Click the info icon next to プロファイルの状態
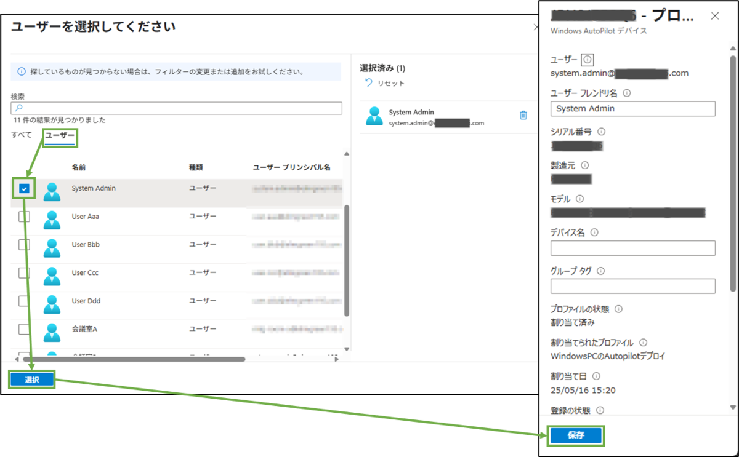The image size is (739, 457). tap(618, 309)
